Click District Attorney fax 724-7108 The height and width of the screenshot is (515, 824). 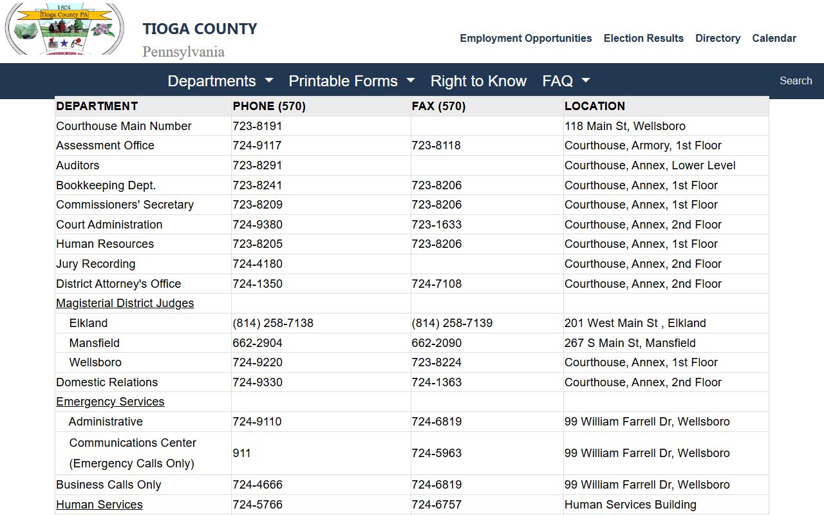click(x=436, y=284)
